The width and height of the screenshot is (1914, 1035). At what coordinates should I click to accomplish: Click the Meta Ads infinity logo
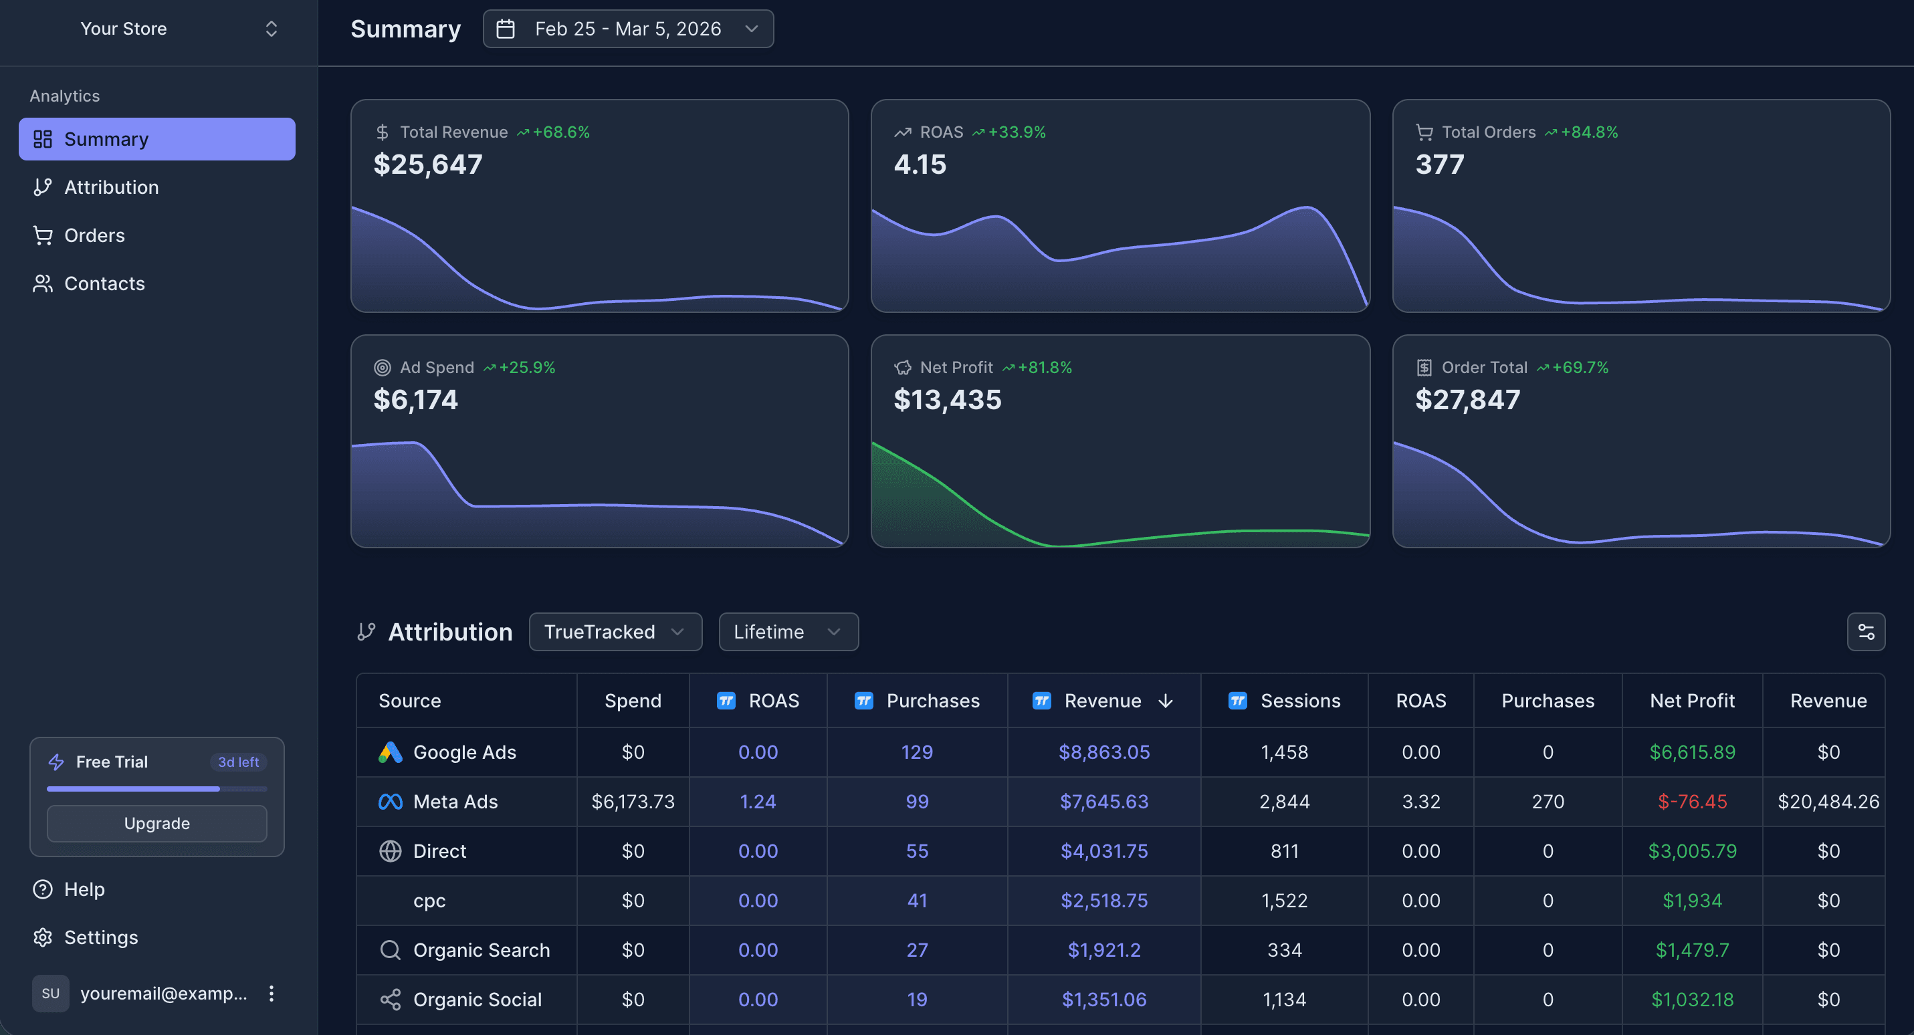coord(389,802)
